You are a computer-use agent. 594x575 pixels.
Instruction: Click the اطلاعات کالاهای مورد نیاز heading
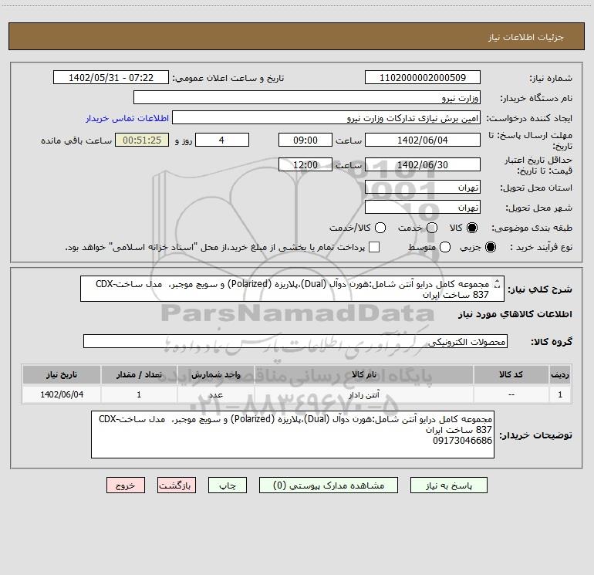click(515, 314)
